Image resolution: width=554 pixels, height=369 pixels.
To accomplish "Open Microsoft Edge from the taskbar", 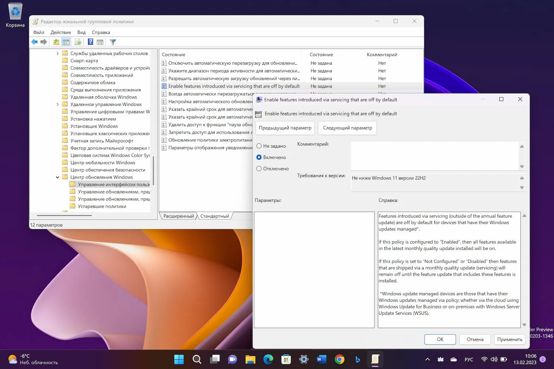I will (268, 359).
